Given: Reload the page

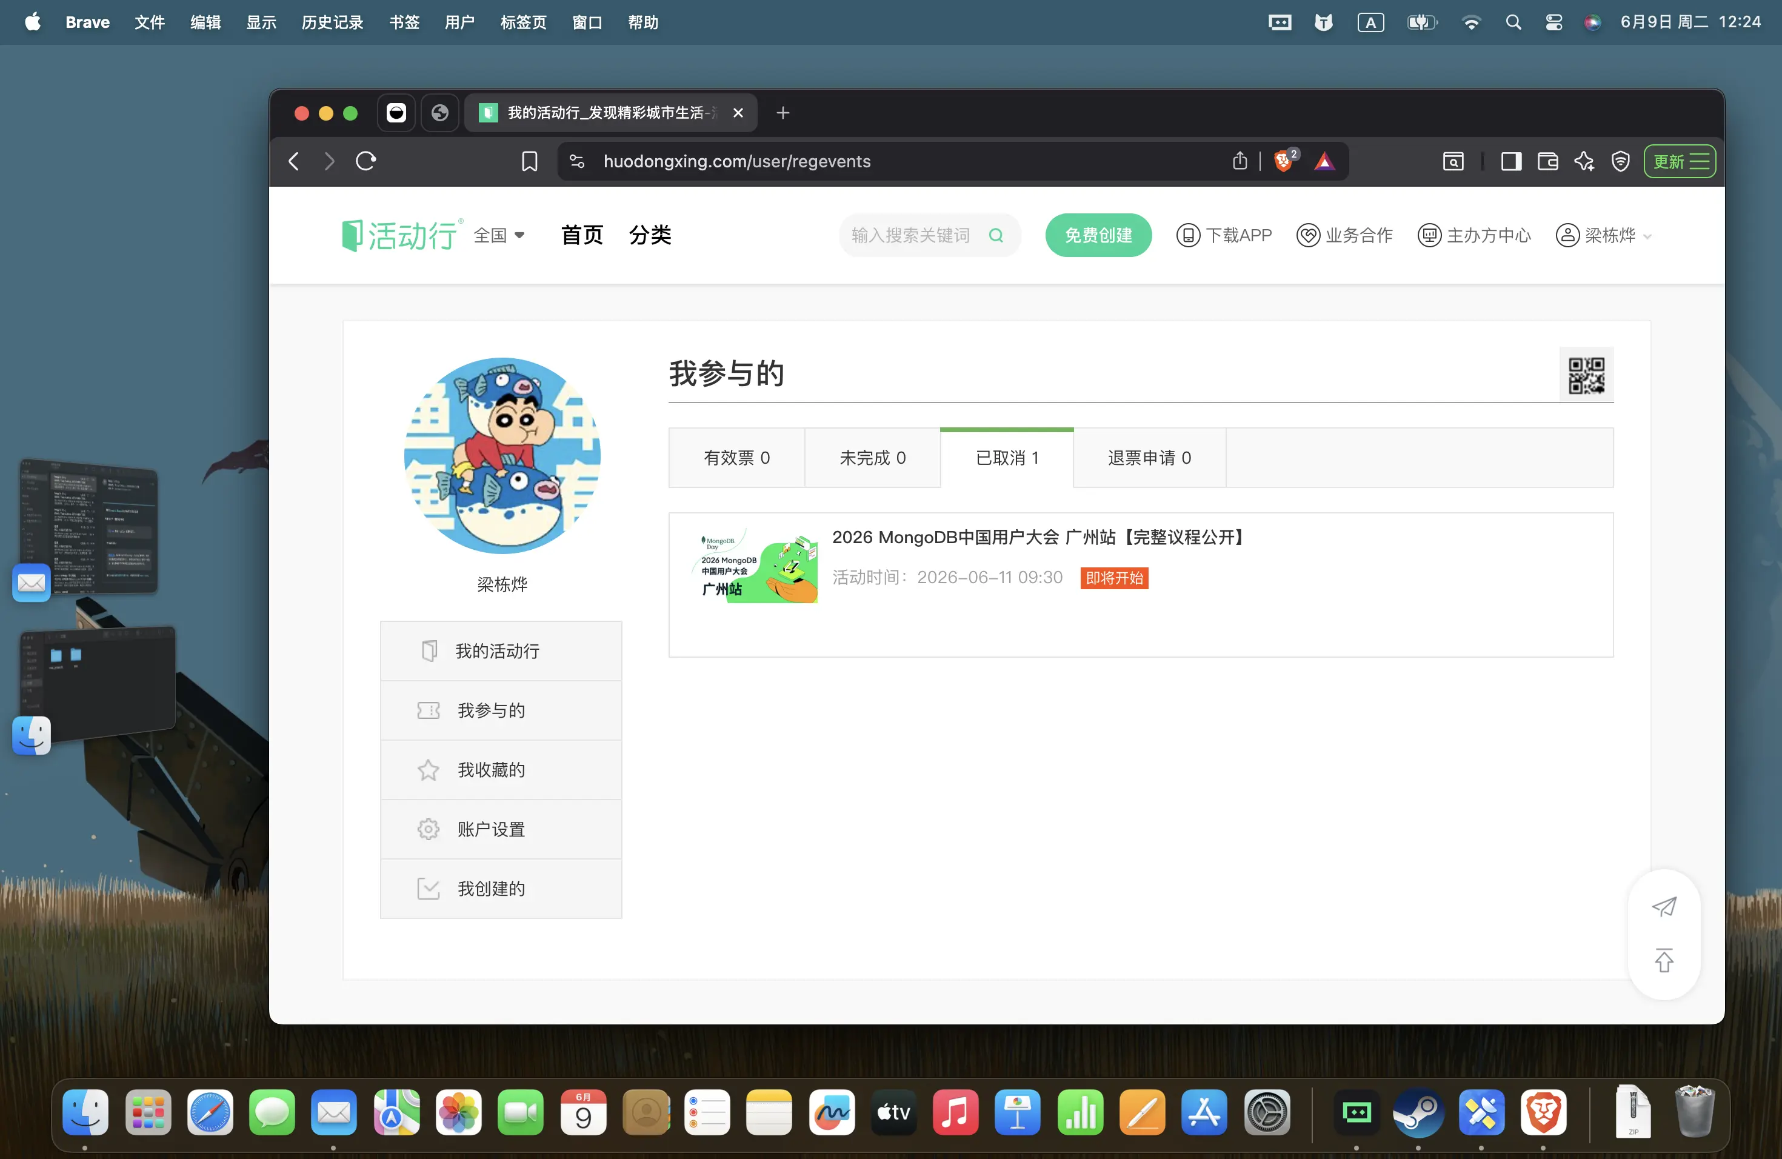Looking at the screenshot, I should 365,161.
